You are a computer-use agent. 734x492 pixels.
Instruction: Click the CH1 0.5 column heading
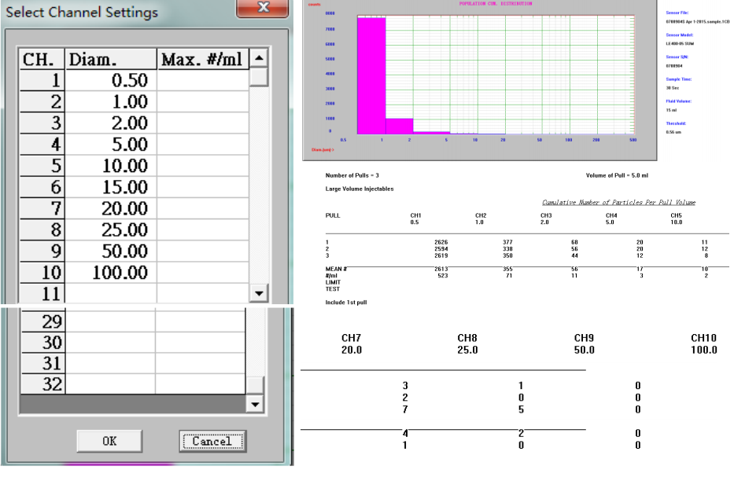coord(415,218)
